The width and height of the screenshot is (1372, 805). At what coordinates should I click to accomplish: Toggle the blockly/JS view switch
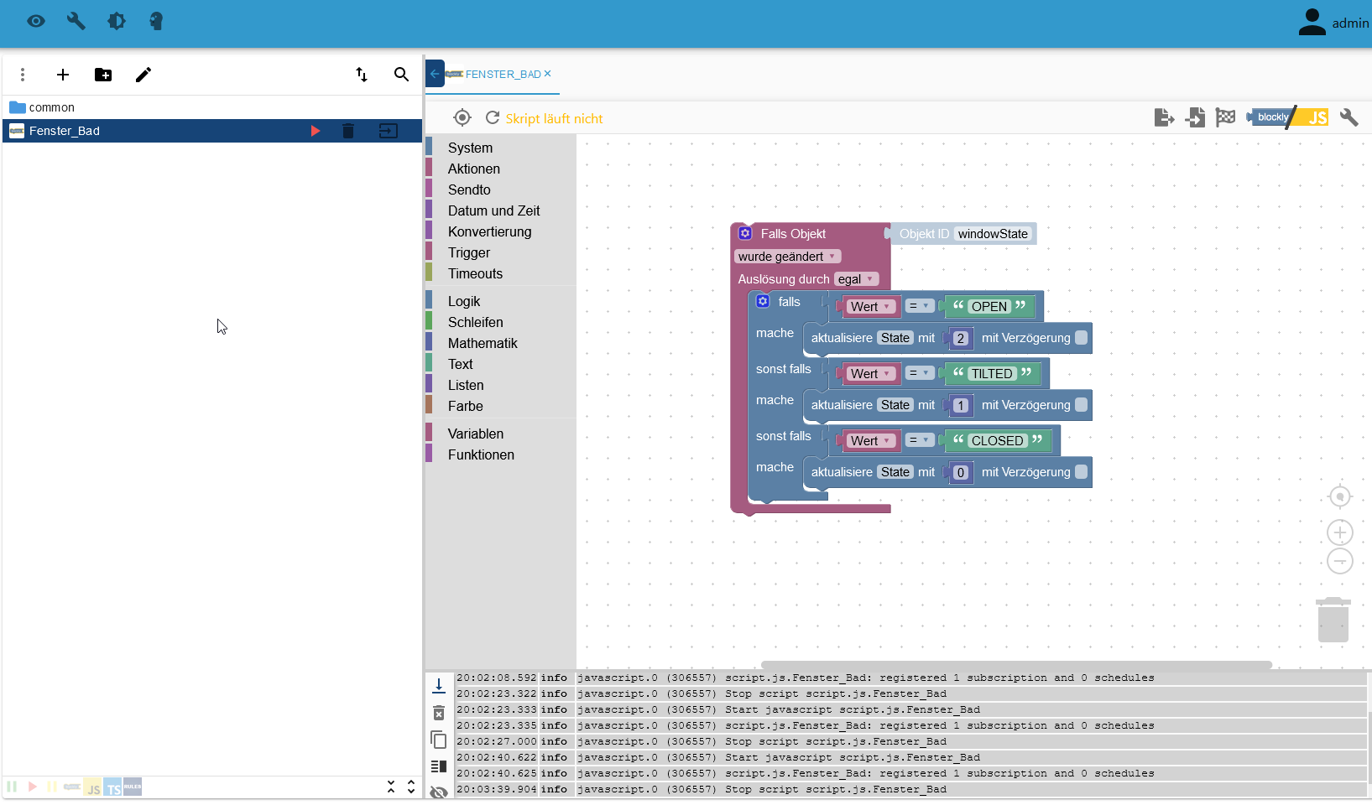coord(1287,117)
